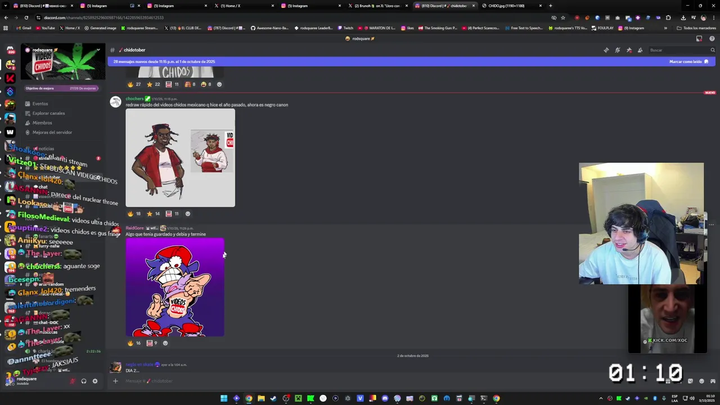Open File Explorer in the taskbar
The width and height of the screenshot is (720, 405).
[261, 398]
